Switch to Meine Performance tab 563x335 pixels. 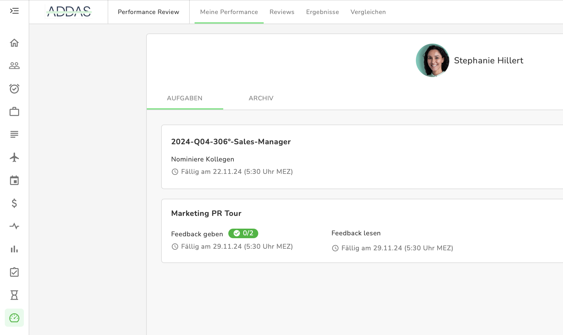(x=229, y=12)
